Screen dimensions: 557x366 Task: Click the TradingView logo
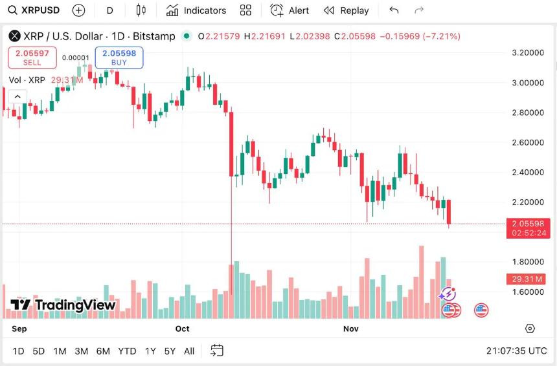(x=63, y=305)
